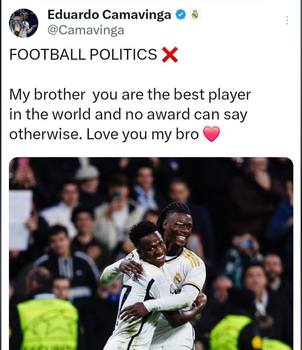The image size is (302, 350).
Task: Select the FOOTBALL POLITICS headline text
Action: (x=83, y=54)
